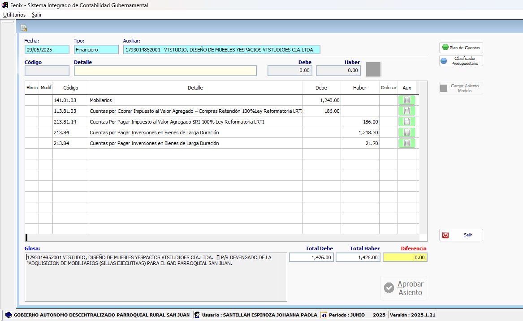Viewport: 523px width, 321px height.
Task: Open Aux document icon for Mobiliarios row
Action: 406,100
